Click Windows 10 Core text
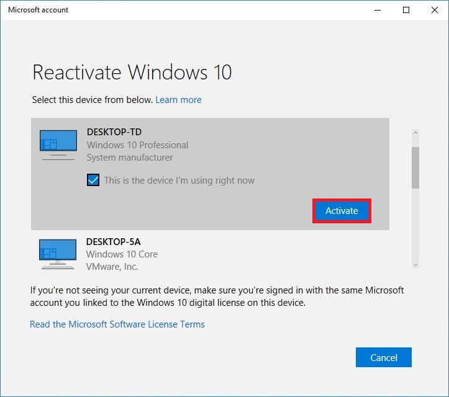This screenshot has width=449, height=397. pyautogui.click(x=122, y=254)
